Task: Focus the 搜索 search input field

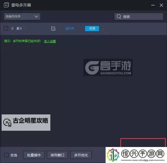Action: click(139, 17)
